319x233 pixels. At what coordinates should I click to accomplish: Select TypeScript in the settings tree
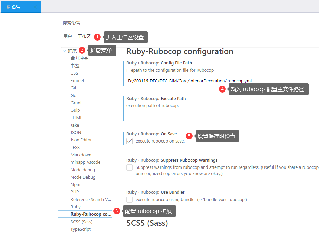click(81, 229)
